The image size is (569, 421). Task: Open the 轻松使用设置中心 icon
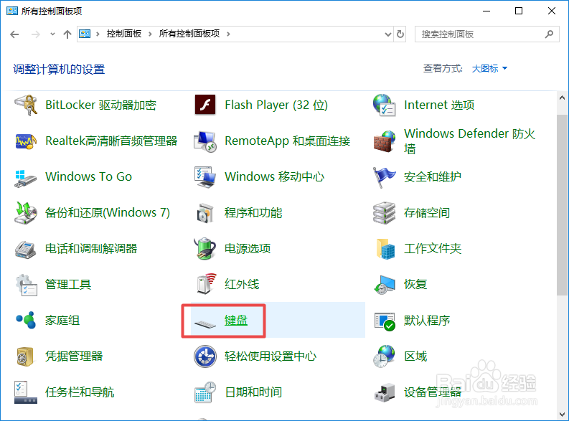pos(205,356)
